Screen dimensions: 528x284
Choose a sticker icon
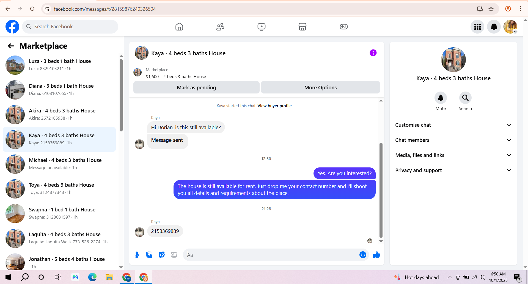click(x=162, y=255)
